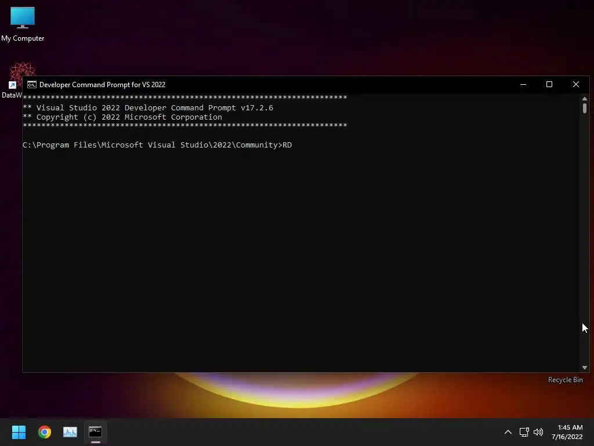Open the My Computer desktop icon
The image size is (594, 446).
pos(23,24)
